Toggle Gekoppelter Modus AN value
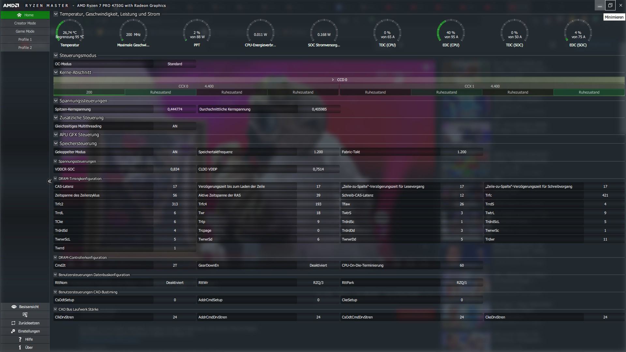This screenshot has height=352, width=626. (175, 152)
